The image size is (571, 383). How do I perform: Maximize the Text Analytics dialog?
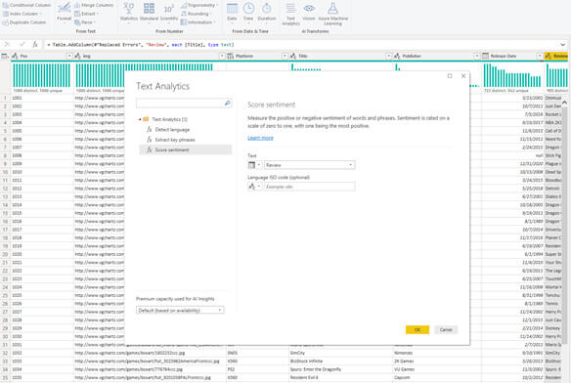pos(450,76)
